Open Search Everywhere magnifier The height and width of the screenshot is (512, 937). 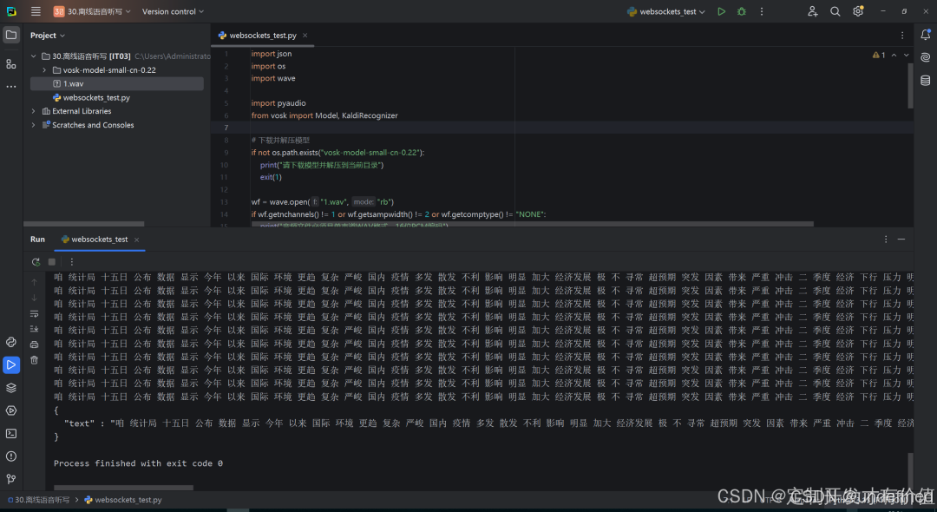point(835,11)
